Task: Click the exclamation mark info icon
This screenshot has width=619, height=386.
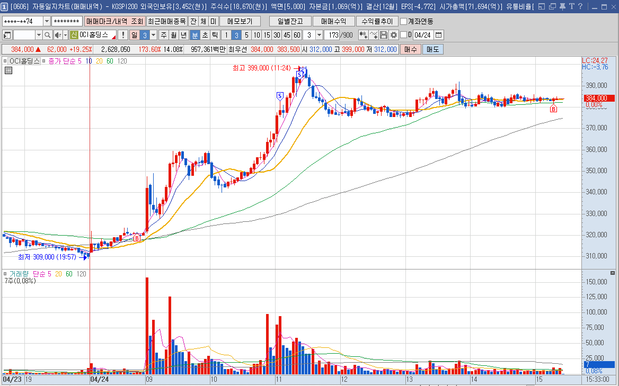Action: tap(123, 35)
